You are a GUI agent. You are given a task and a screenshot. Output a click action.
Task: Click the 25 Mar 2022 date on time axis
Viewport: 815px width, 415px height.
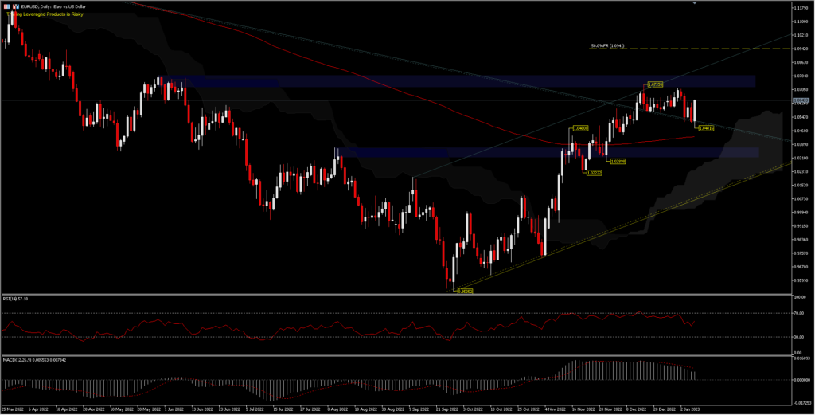(x=14, y=409)
